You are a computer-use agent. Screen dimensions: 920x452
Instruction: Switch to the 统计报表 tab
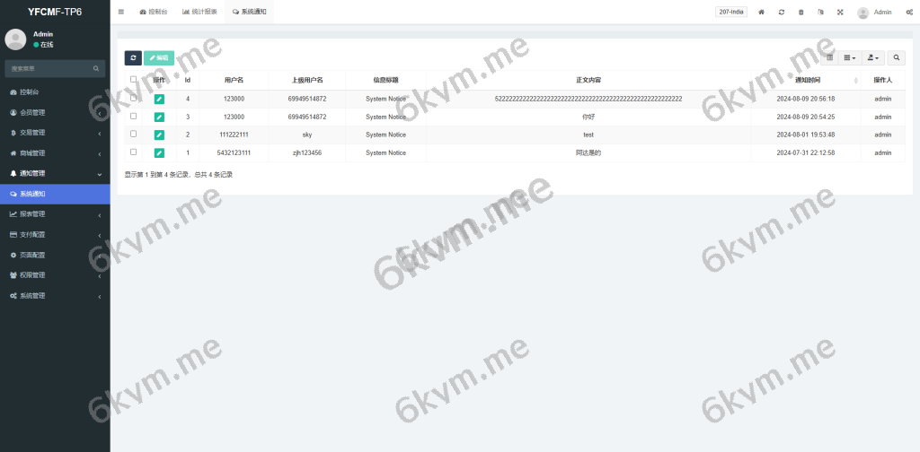click(199, 13)
